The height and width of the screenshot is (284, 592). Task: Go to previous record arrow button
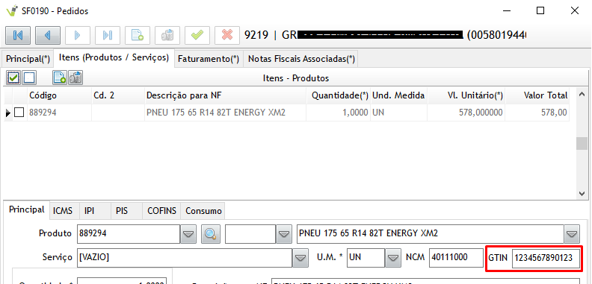pos(48,35)
